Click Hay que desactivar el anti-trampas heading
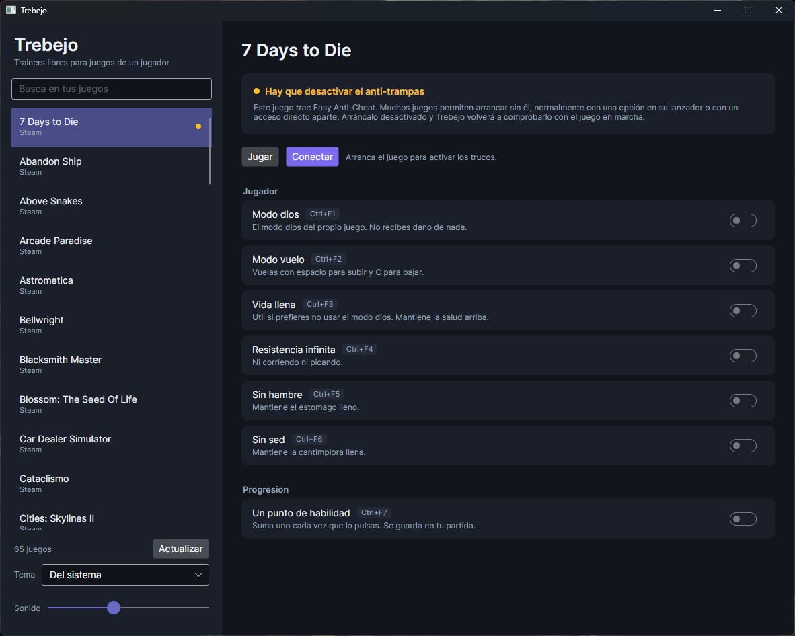This screenshot has width=795, height=636. [345, 91]
